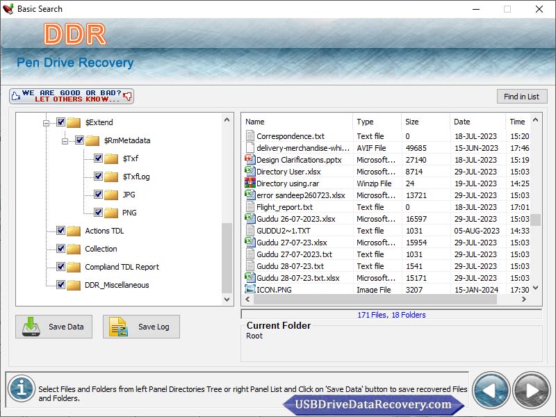The width and height of the screenshot is (556, 417).
Task: Click the PowerPoint icon of Design Clarifications.pptx
Action: (x=250, y=159)
